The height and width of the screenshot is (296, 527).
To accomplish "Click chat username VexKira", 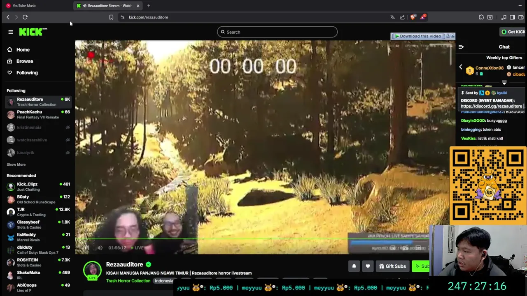I will [x=469, y=138].
